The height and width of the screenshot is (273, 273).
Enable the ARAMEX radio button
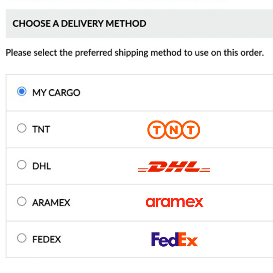tap(22, 201)
